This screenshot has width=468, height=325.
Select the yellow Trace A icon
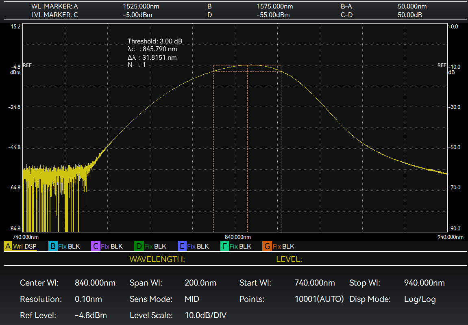pos(8,246)
